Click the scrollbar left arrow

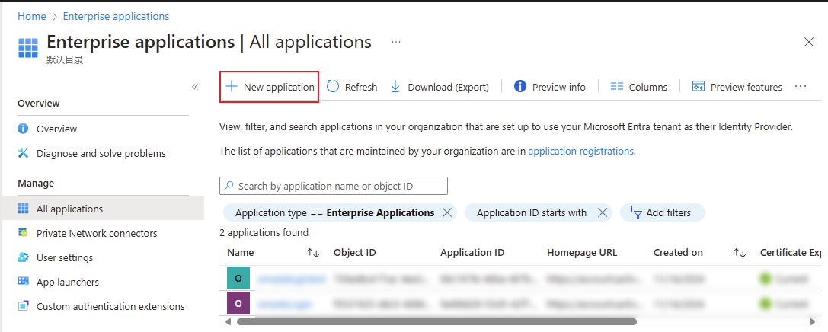point(228,321)
